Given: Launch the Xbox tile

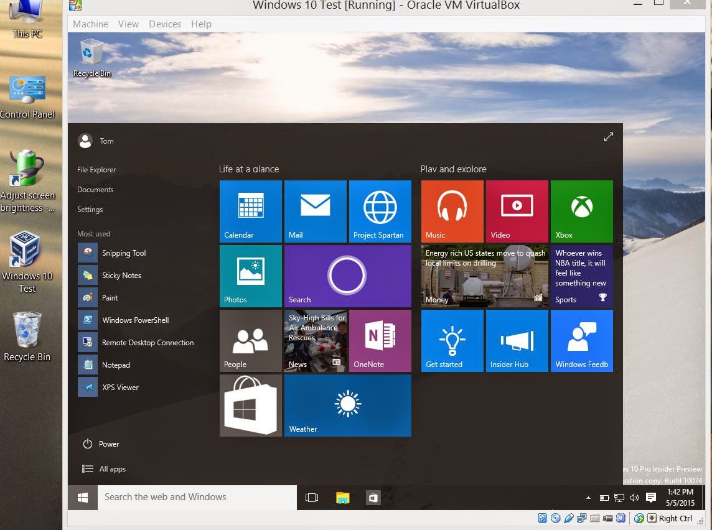Looking at the screenshot, I should click(x=582, y=212).
